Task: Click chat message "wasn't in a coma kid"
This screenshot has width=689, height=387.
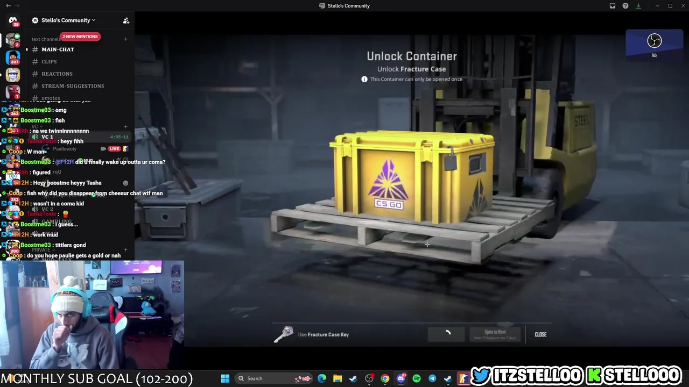Action: [58, 204]
